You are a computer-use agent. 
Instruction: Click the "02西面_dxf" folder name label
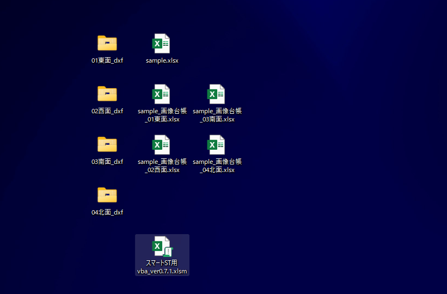107,111
